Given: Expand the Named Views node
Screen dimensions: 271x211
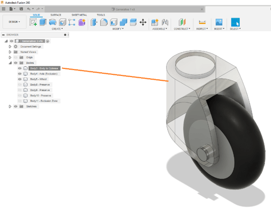Looking at the screenshot, I should point(10,52).
